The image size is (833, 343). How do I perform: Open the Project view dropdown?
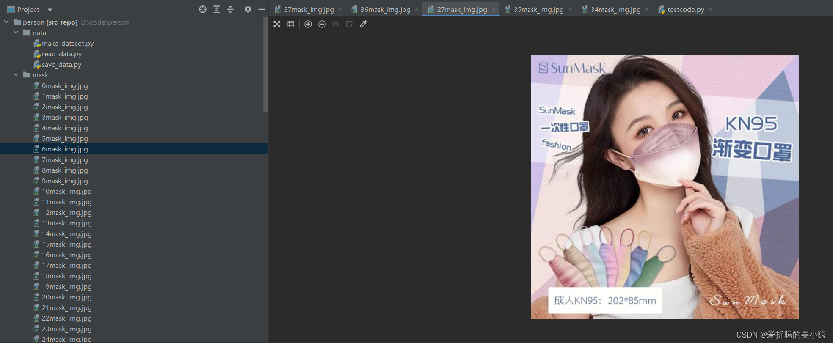click(50, 9)
